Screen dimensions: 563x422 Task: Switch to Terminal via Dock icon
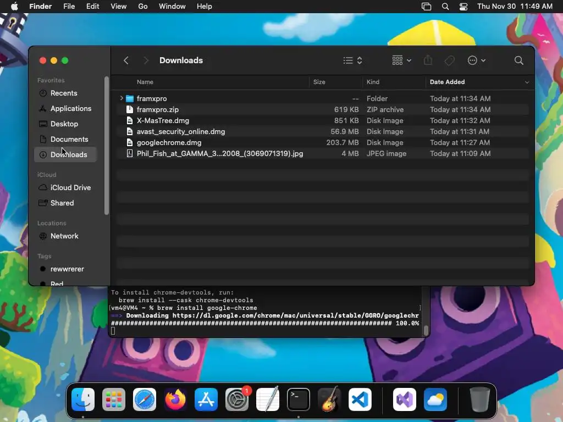(x=299, y=399)
